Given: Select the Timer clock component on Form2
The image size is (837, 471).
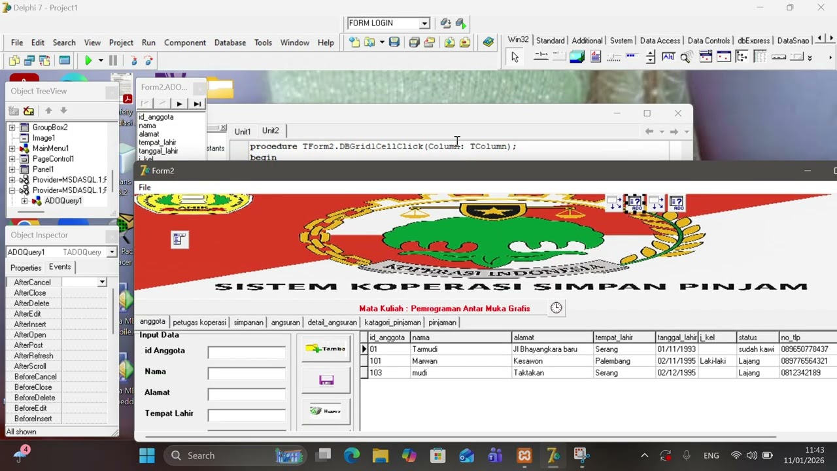Looking at the screenshot, I should 556,307.
